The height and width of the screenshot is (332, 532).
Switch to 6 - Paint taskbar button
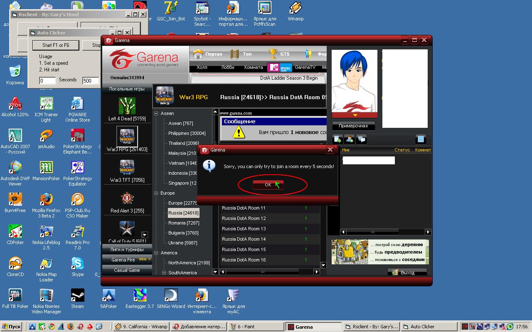click(256, 327)
